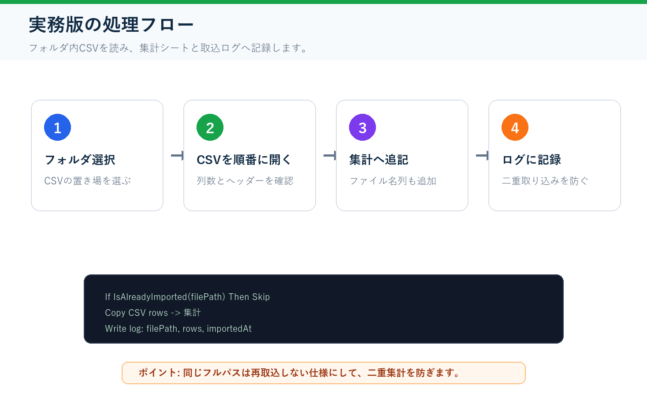Select the 集計へ追記 heading
Viewport: 647px width, 397px height.
pos(379,160)
